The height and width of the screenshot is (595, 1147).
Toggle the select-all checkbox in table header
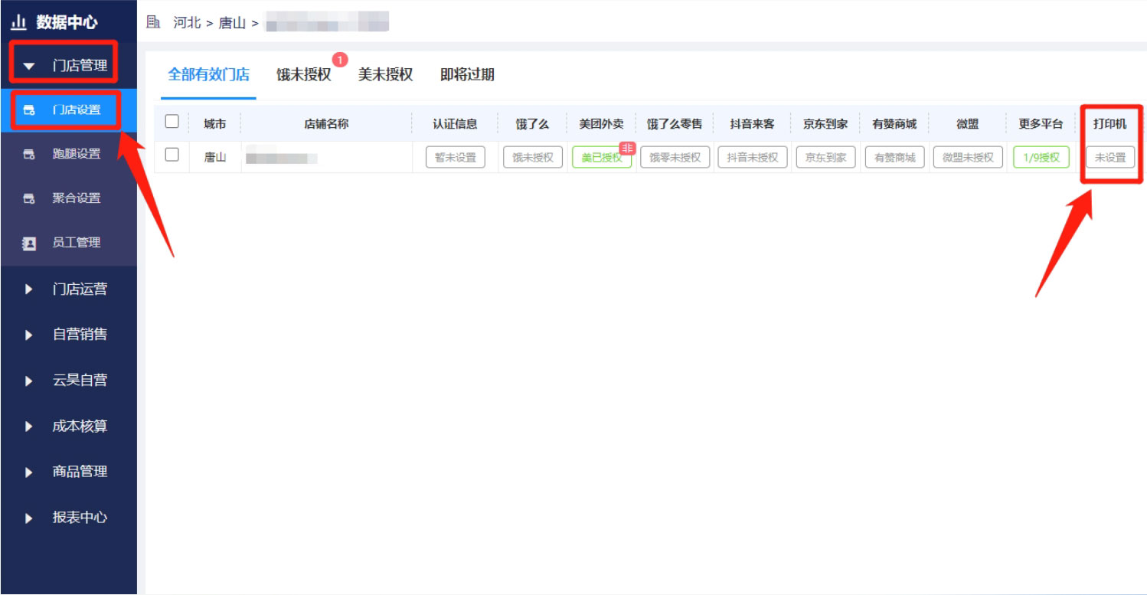pyautogui.click(x=172, y=122)
